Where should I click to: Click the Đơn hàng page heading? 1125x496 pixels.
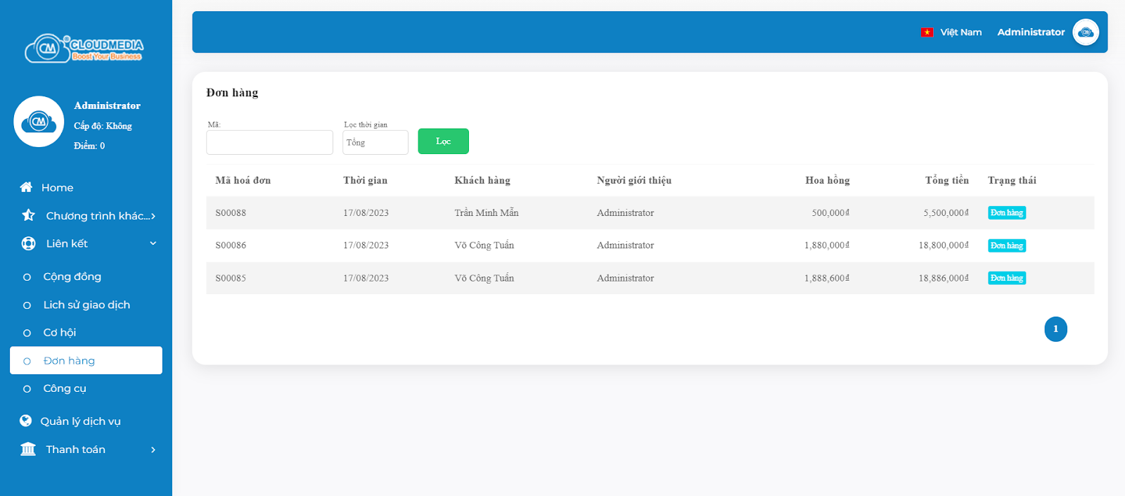point(232,92)
